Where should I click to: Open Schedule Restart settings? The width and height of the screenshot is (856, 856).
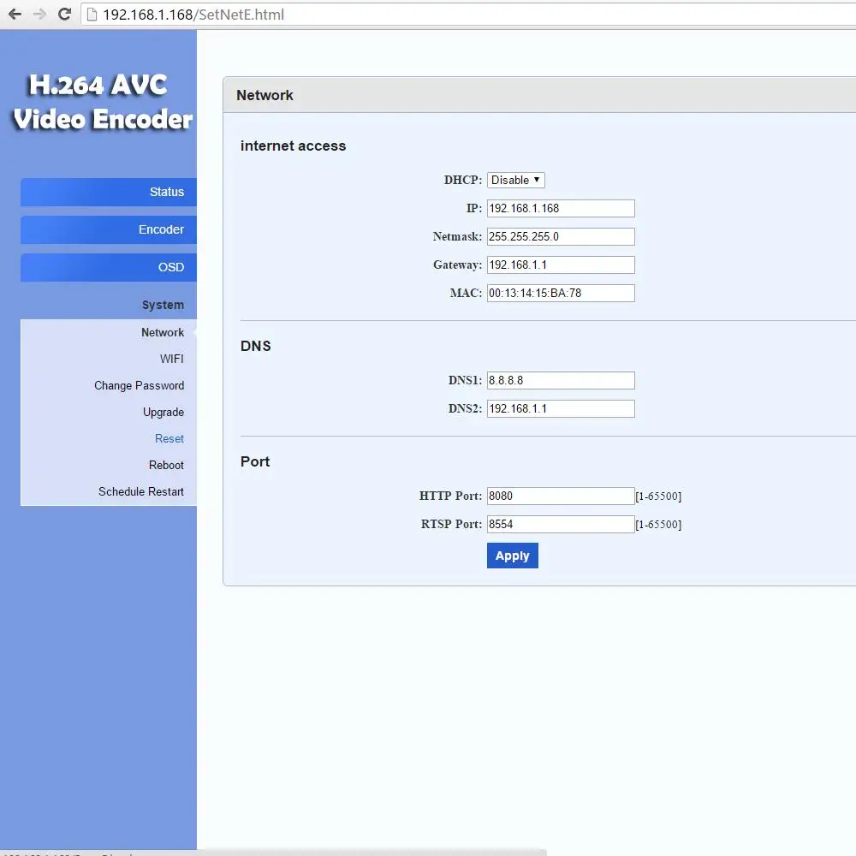[141, 491]
